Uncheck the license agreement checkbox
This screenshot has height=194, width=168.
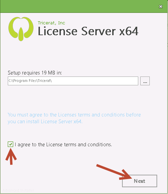tap(10, 144)
